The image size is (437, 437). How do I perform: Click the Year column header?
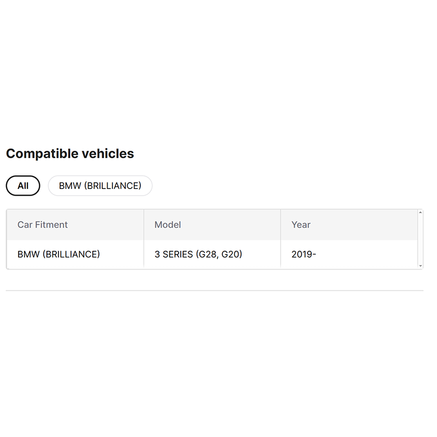pyautogui.click(x=301, y=225)
